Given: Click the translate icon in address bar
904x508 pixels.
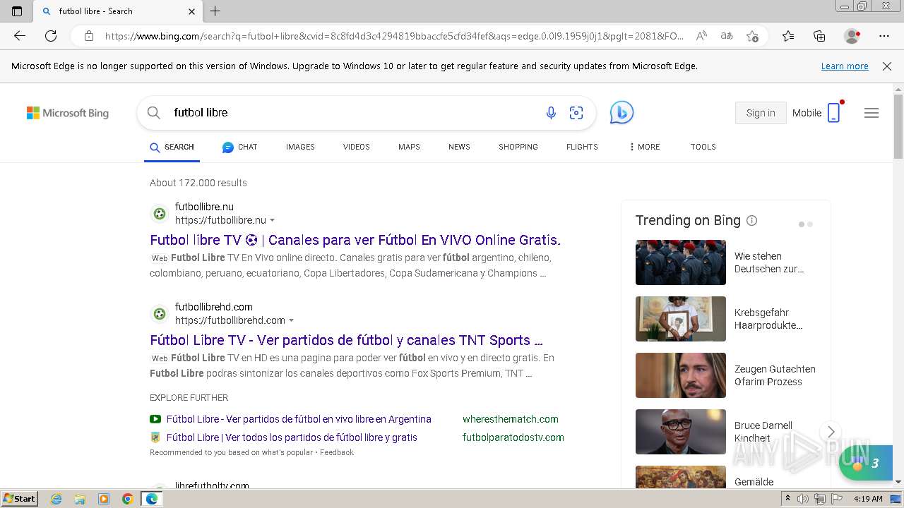Looking at the screenshot, I should tap(726, 36).
